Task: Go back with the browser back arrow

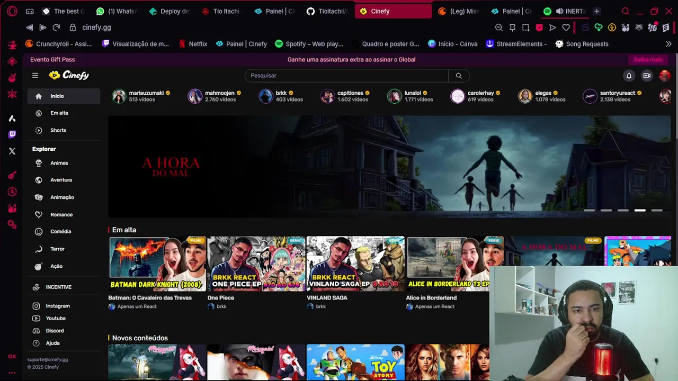Action: coord(29,28)
